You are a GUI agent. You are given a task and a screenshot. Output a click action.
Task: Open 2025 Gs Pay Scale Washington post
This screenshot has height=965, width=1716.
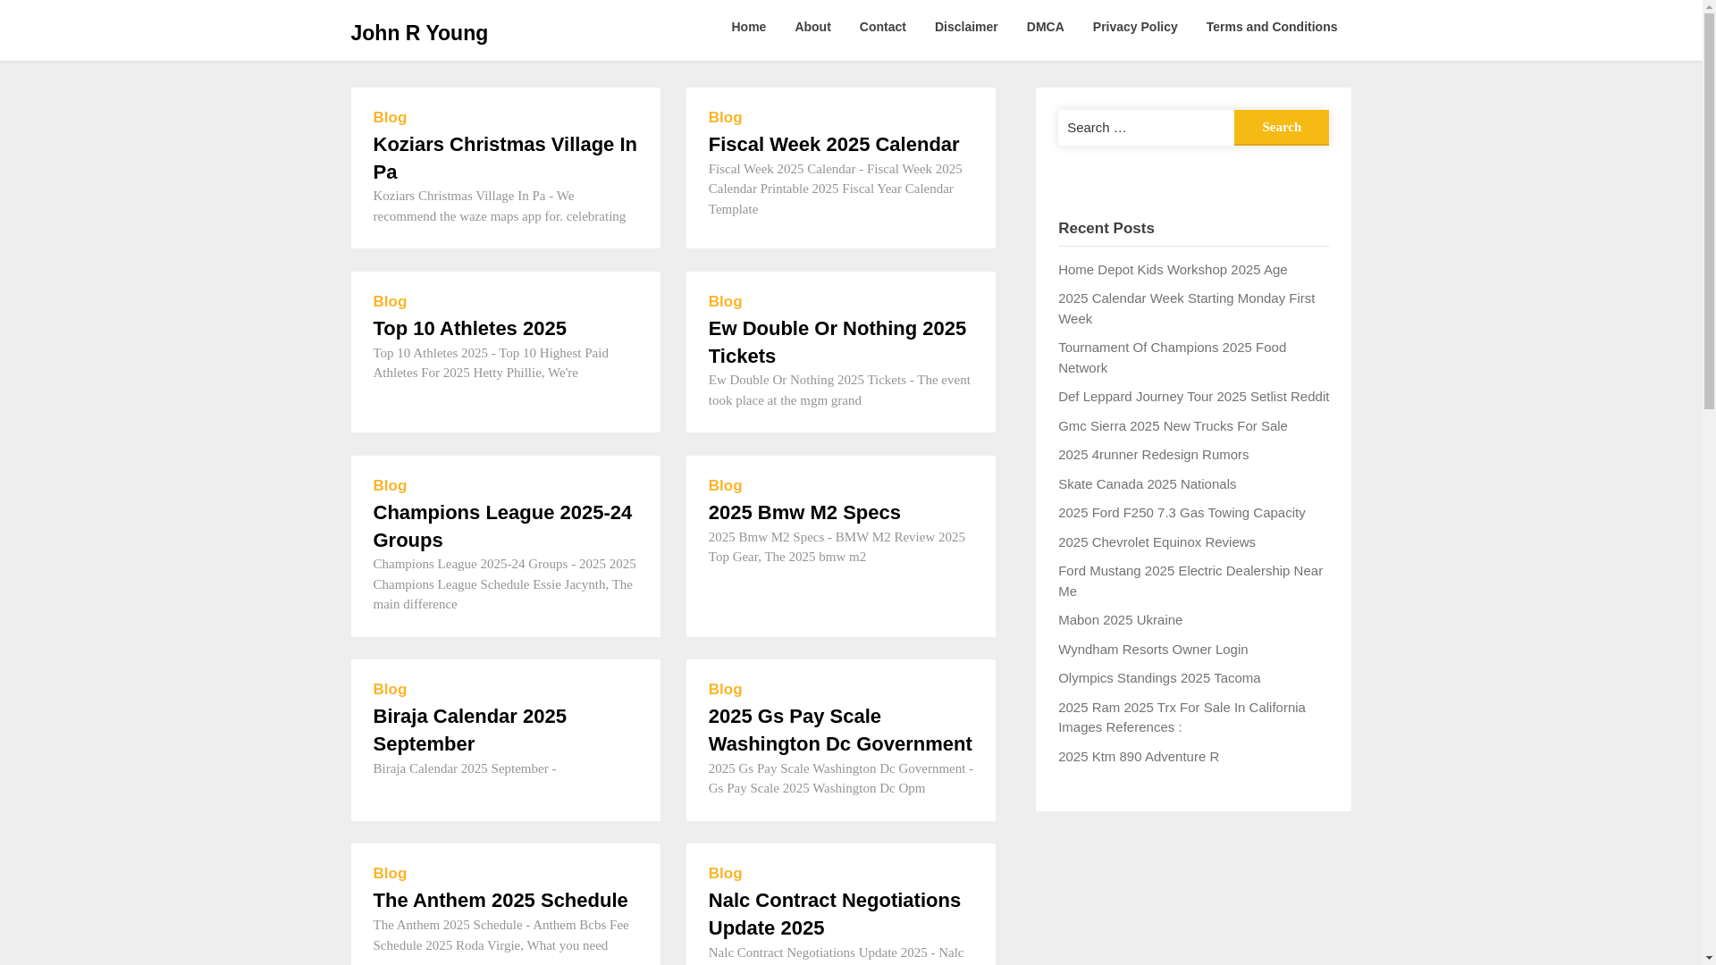(x=839, y=729)
